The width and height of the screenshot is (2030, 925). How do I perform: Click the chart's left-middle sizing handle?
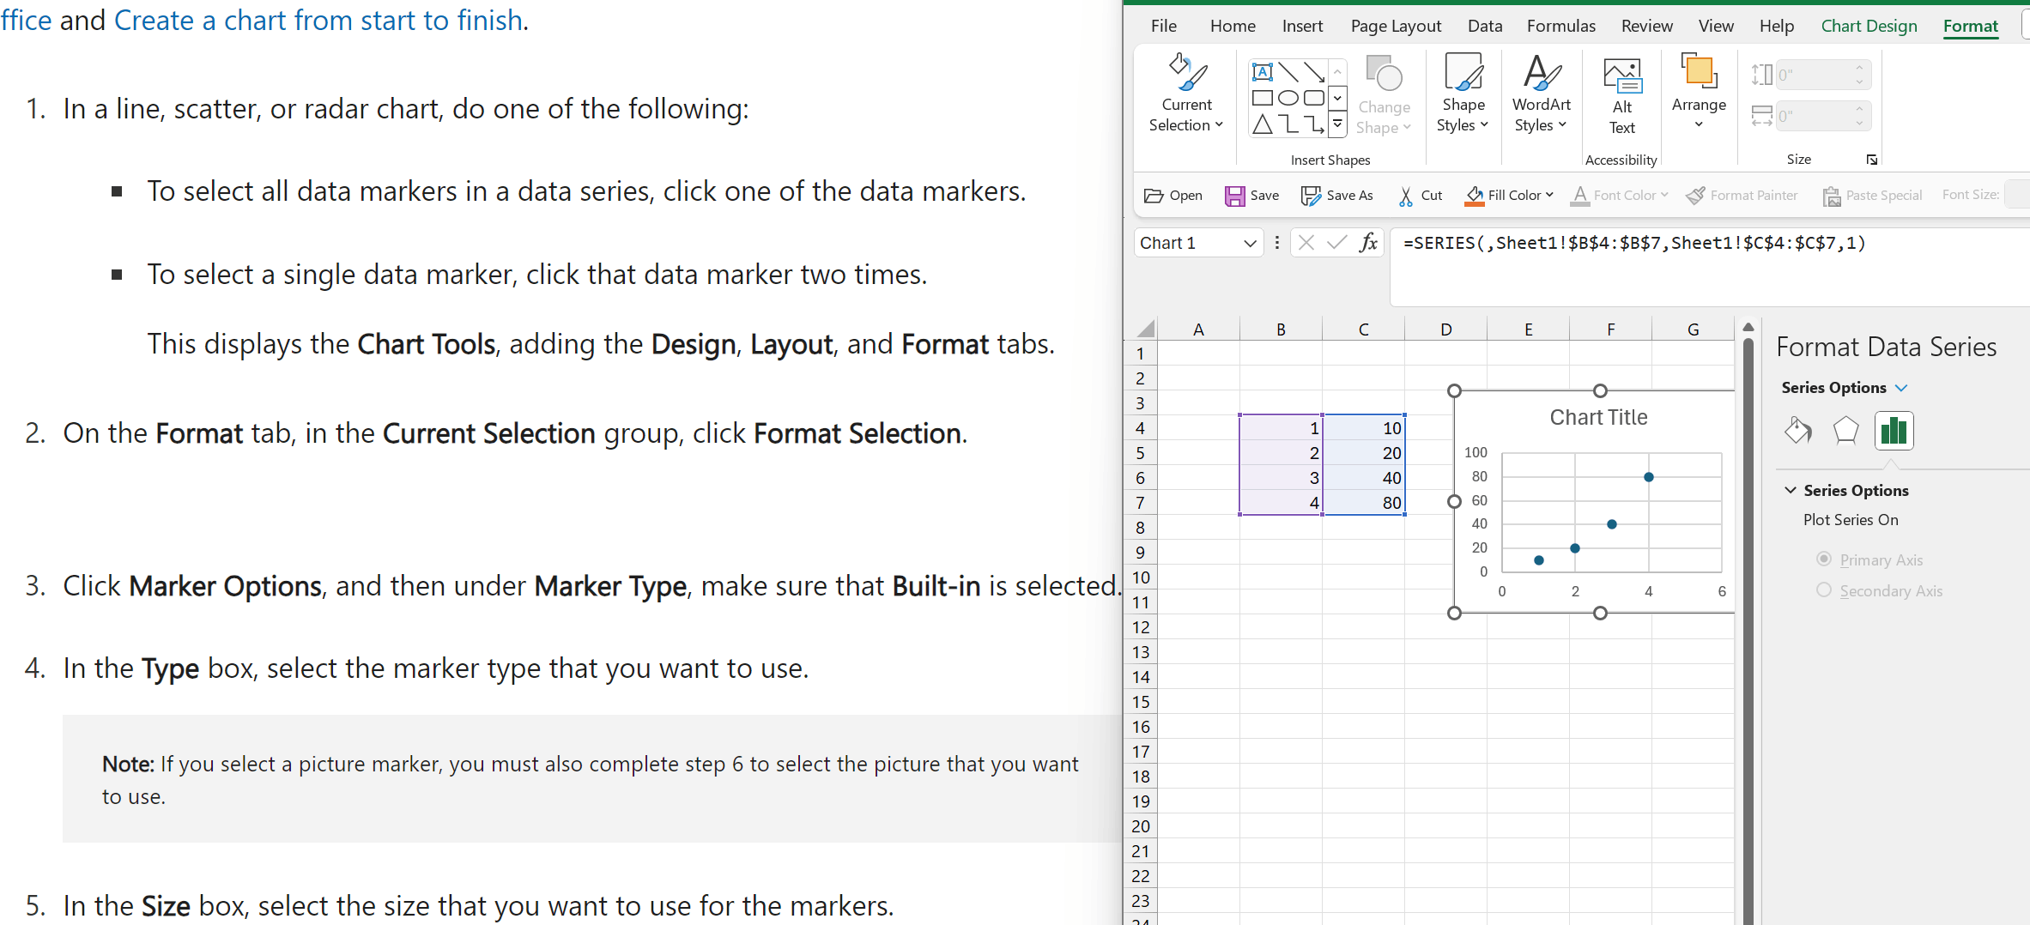[1454, 501]
